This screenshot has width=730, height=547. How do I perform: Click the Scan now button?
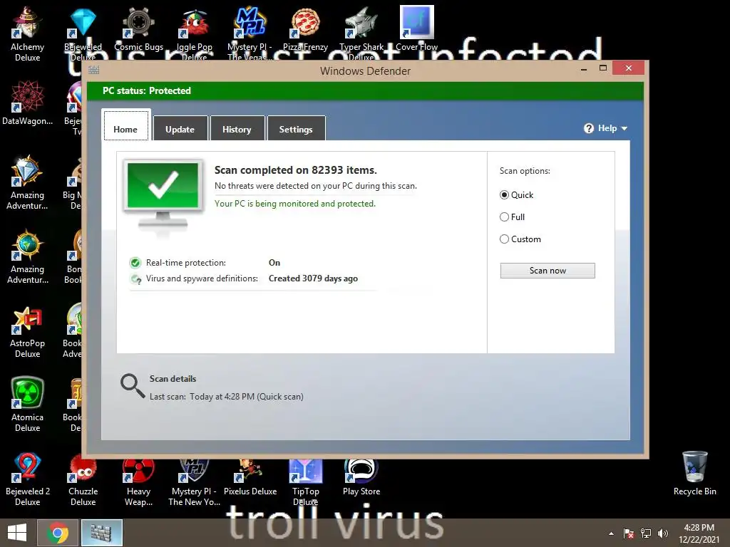(547, 271)
